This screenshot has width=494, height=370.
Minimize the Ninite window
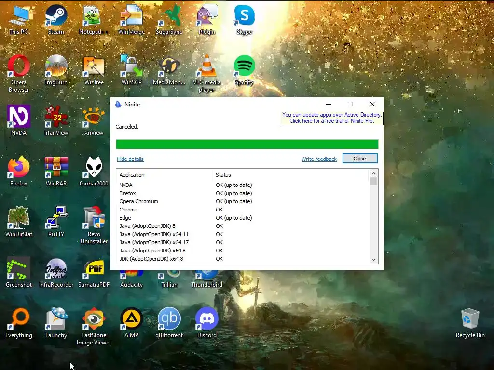(x=329, y=104)
